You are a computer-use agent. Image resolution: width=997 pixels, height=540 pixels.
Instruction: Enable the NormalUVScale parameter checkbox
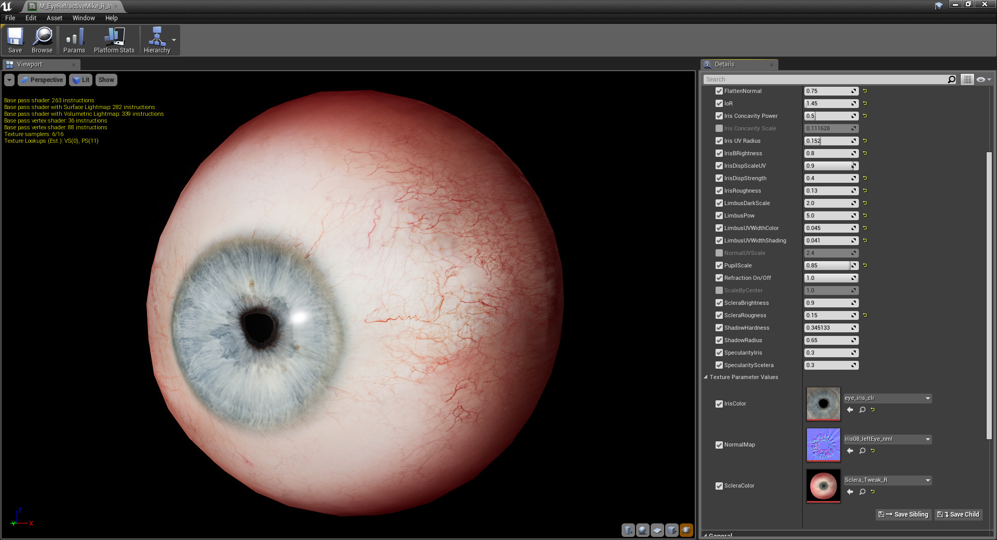719,253
